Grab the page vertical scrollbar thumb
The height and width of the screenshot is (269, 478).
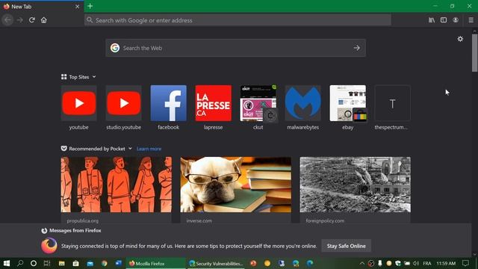point(475,52)
